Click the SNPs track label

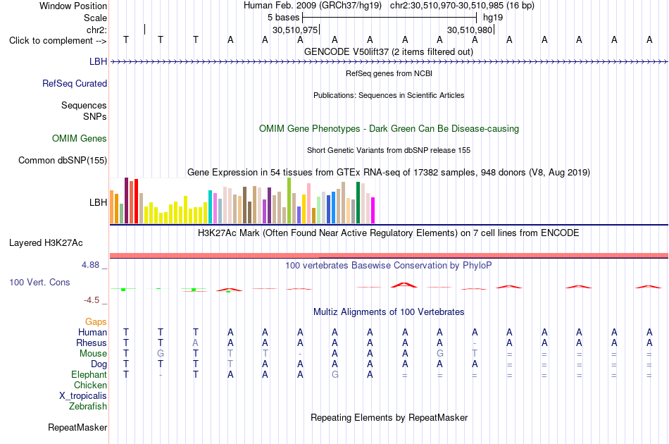pos(95,116)
